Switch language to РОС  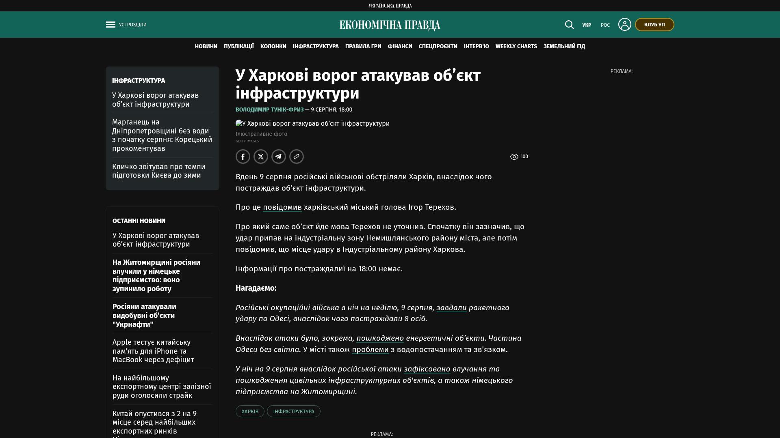(605, 25)
